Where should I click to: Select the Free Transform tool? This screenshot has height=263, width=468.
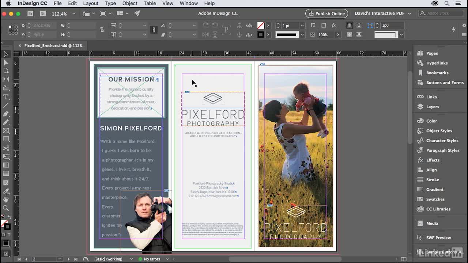6,157
